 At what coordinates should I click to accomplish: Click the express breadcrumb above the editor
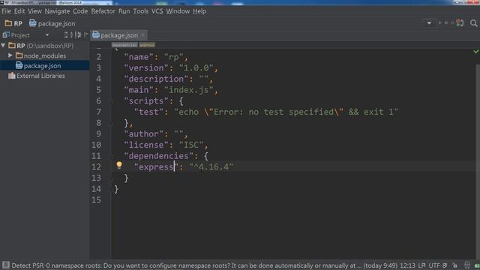[147, 45]
